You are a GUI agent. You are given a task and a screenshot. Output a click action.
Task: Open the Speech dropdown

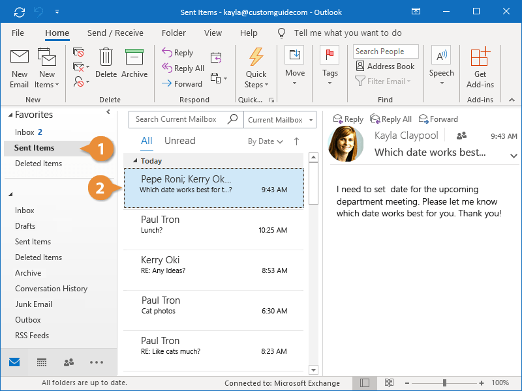pos(442,66)
